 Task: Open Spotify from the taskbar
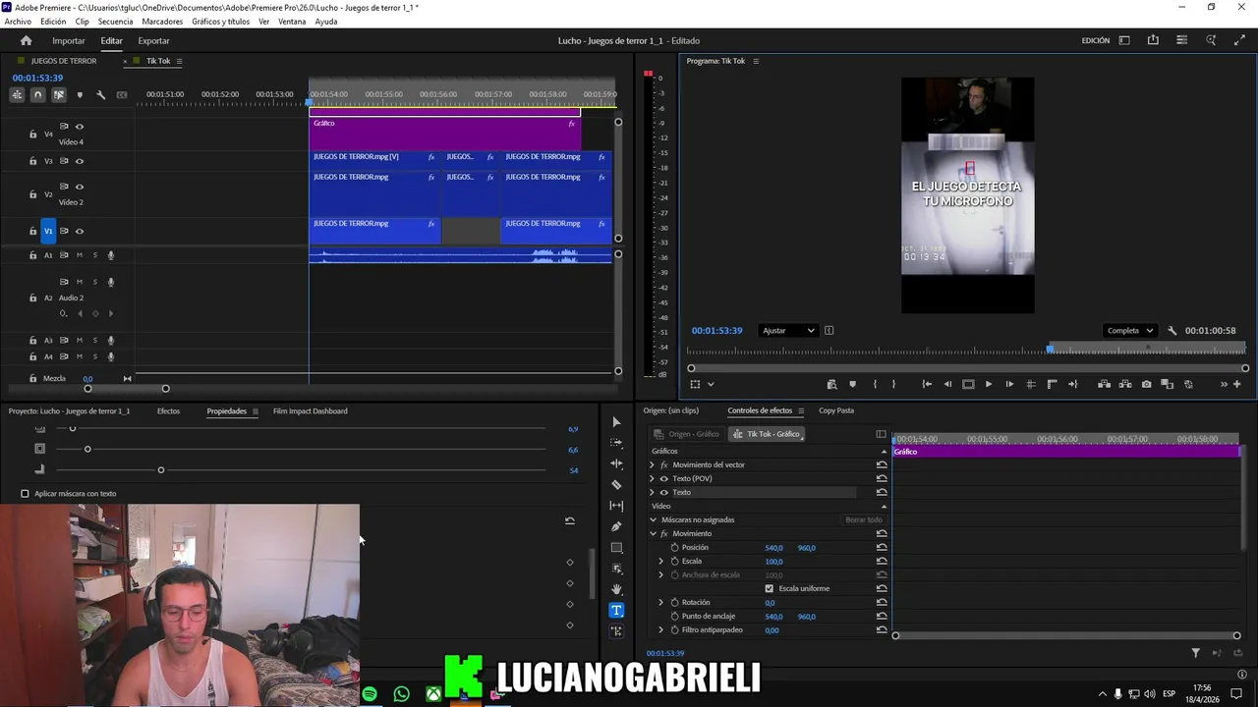pyautogui.click(x=370, y=694)
